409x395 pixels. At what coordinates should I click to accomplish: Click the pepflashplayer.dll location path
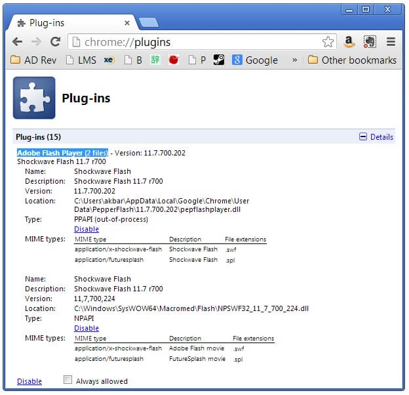pyautogui.click(x=161, y=205)
